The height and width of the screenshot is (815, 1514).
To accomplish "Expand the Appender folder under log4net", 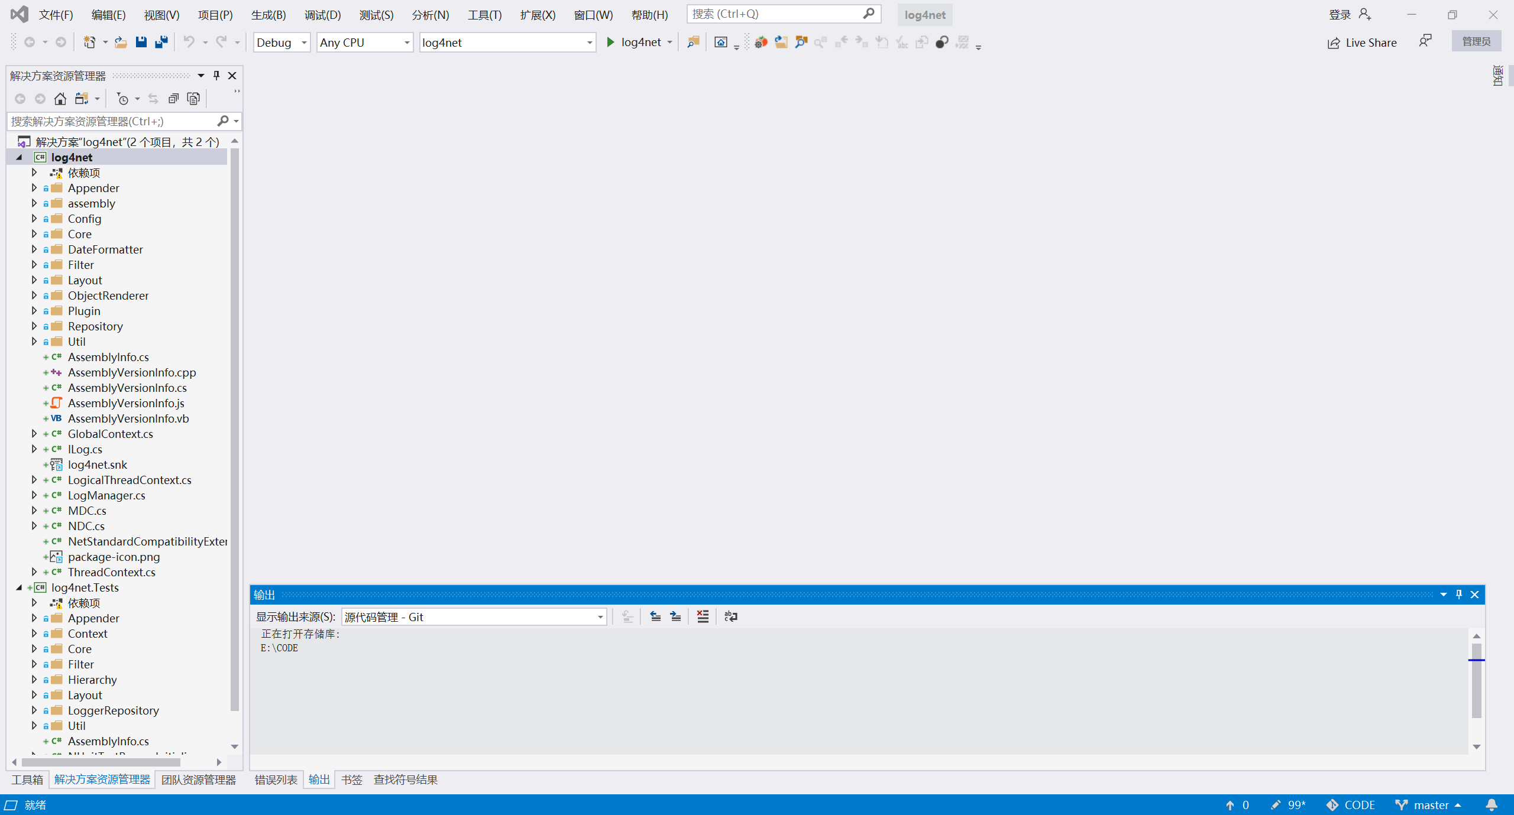I will point(34,187).
